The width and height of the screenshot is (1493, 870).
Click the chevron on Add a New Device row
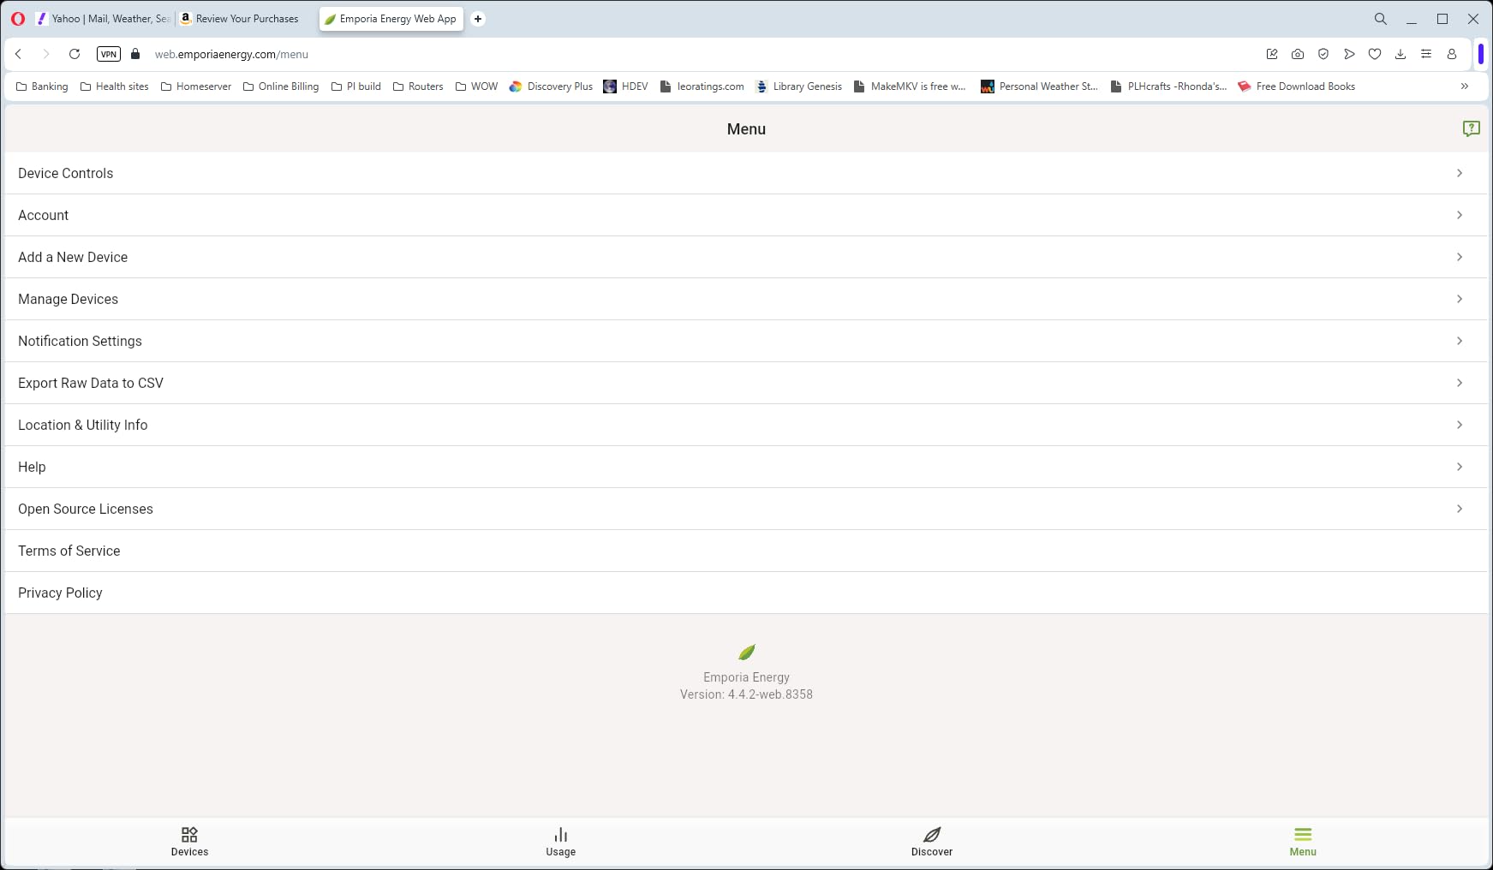1460,257
